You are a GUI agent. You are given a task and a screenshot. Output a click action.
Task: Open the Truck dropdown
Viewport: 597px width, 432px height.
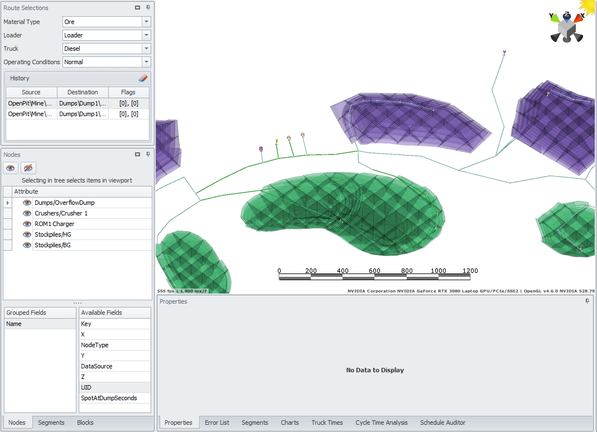(146, 49)
